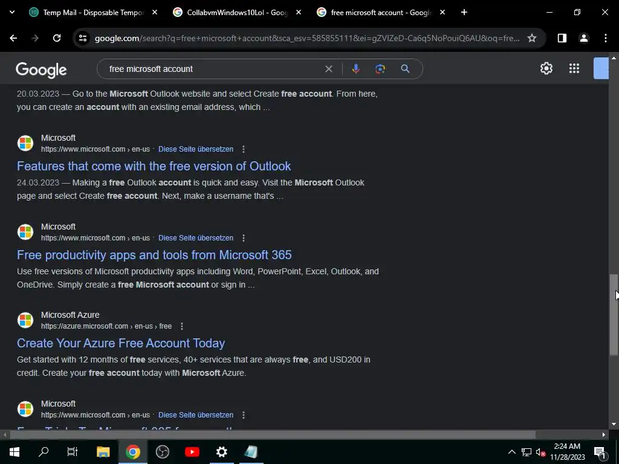The height and width of the screenshot is (464, 619).
Task: Go back to the previous page
Action: click(13, 38)
